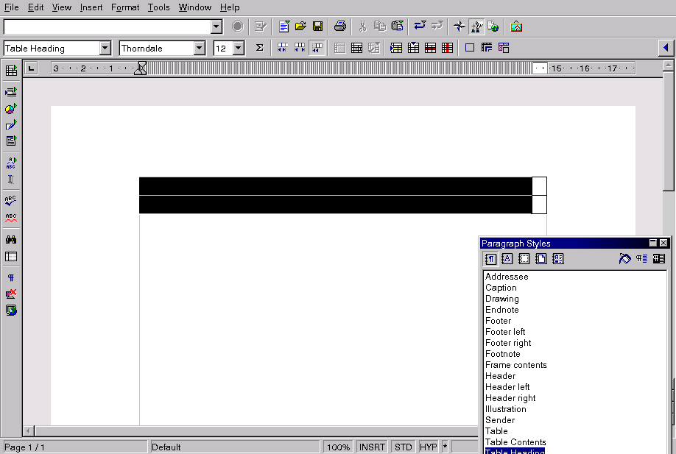The width and height of the screenshot is (676, 454).
Task: Click INSRT mode in status bar
Action: 372,447
